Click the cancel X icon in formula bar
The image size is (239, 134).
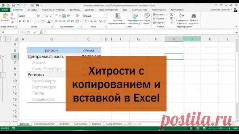(29, 32)
